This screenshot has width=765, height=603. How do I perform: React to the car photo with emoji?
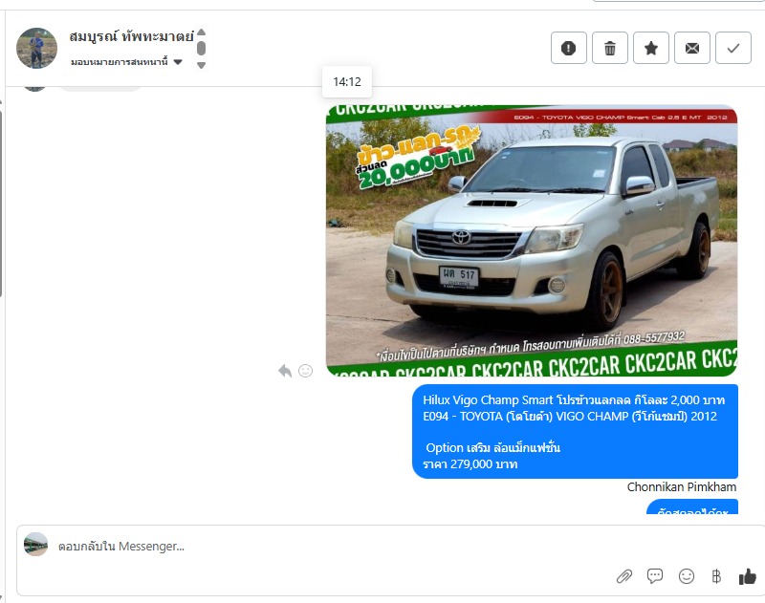point(305,371)
